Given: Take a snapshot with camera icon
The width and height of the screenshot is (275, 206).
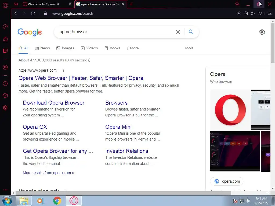Looking at the screenshot, I should [246, 13].
